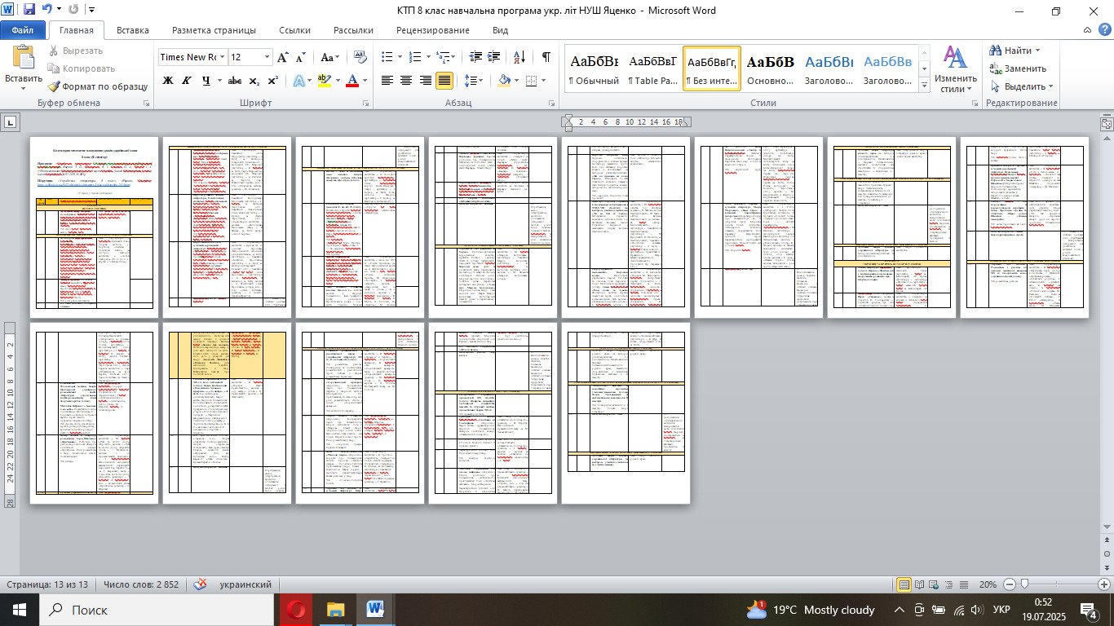This screenshot has width=1114, height=626.
Task: Click the Undo arrow in Quick Access Toolbar
Action: 47,10
